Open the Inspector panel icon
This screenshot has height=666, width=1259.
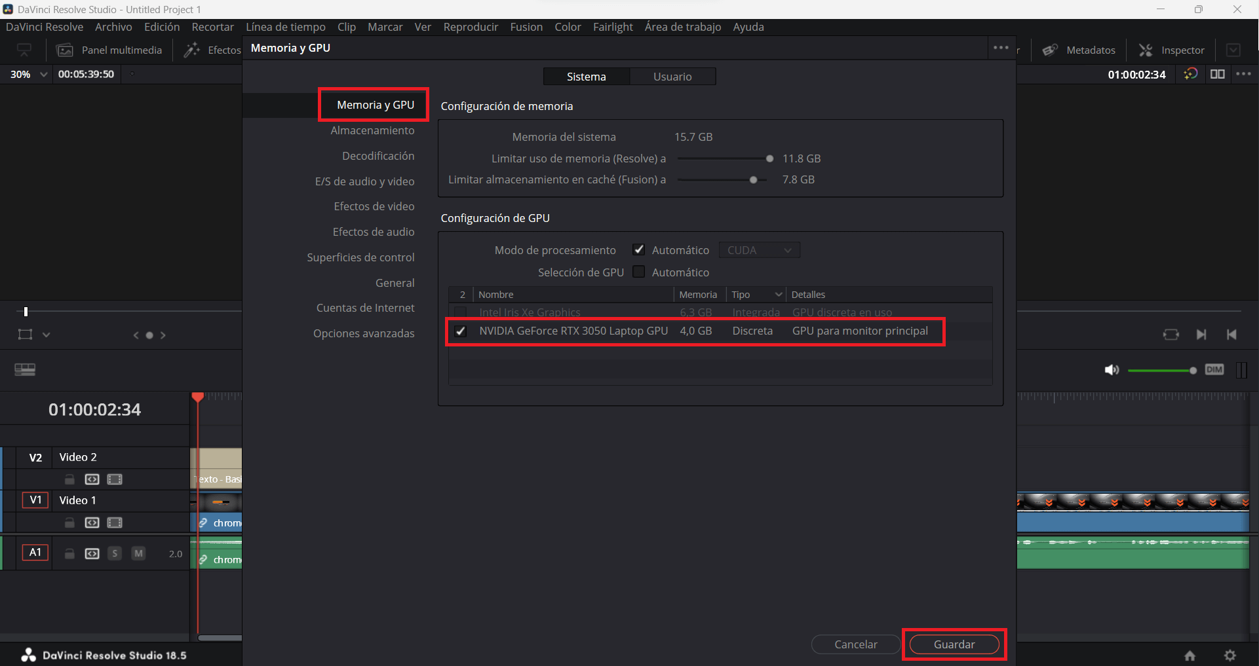[x=1146, y=50]
